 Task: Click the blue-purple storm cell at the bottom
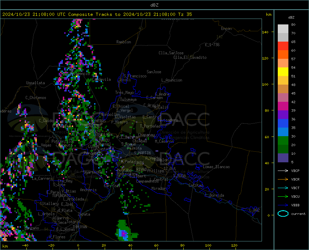coord(124,233)
